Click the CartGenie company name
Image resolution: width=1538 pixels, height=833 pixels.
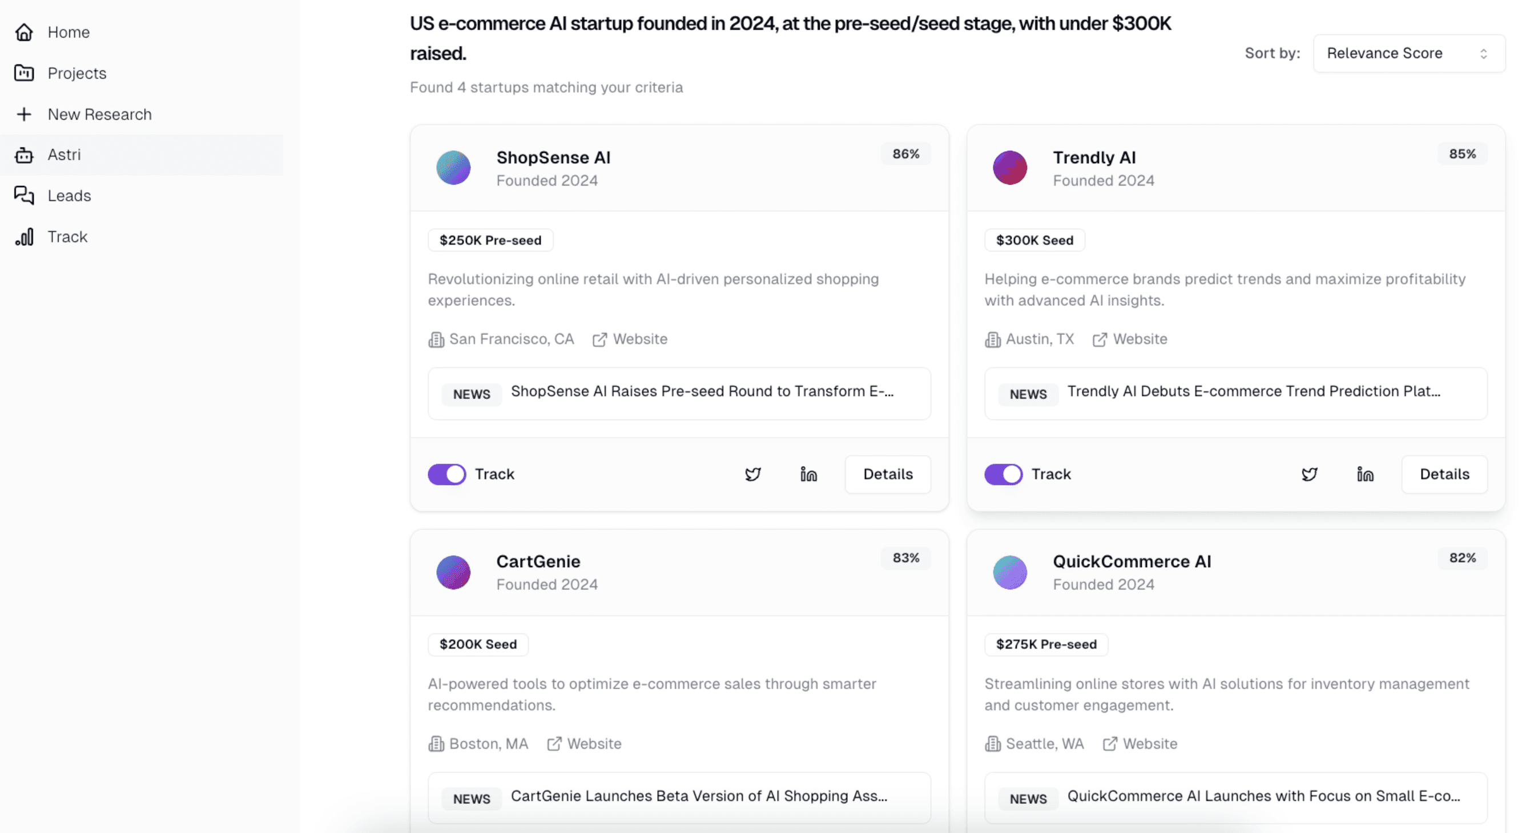click(x=538, y=562)
